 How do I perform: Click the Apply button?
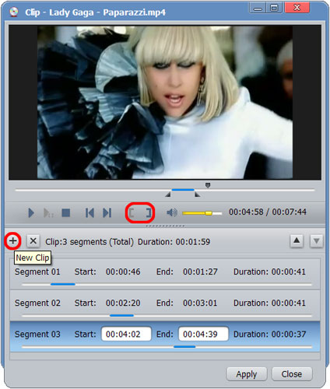point(247,374)
